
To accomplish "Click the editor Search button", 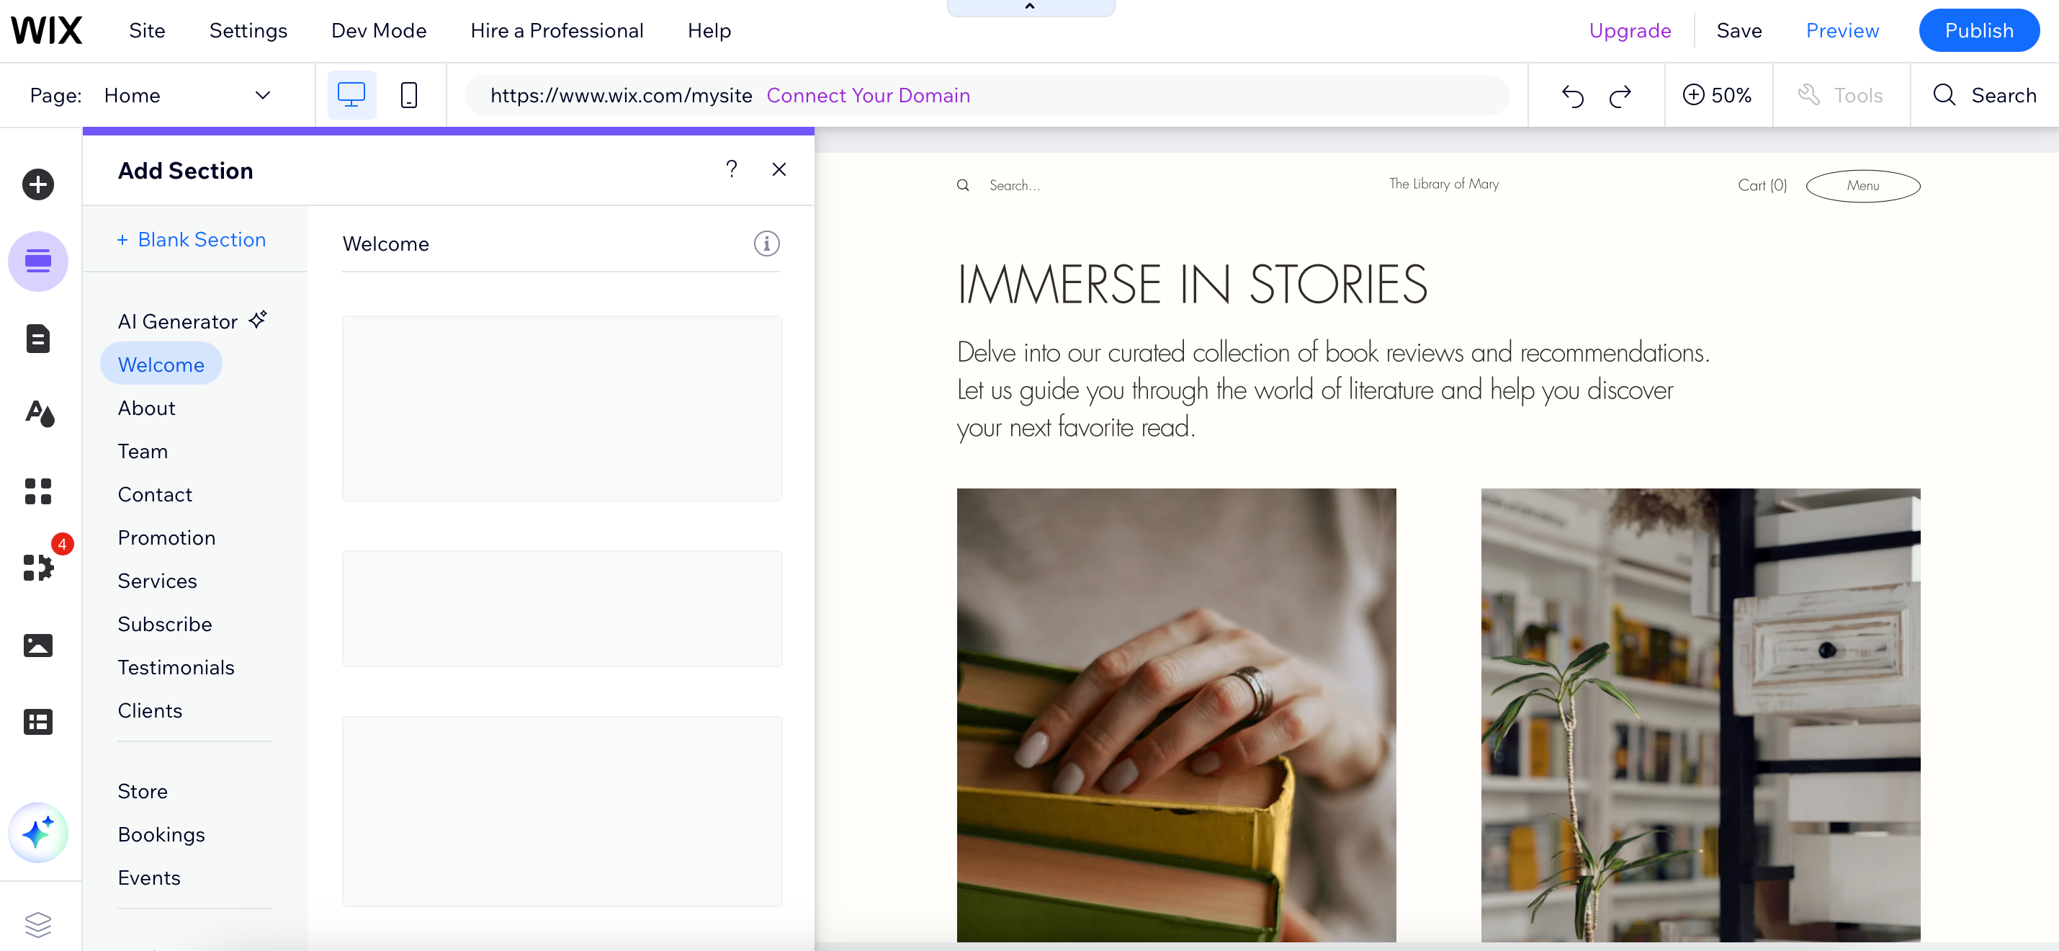I will (1985, 95).
